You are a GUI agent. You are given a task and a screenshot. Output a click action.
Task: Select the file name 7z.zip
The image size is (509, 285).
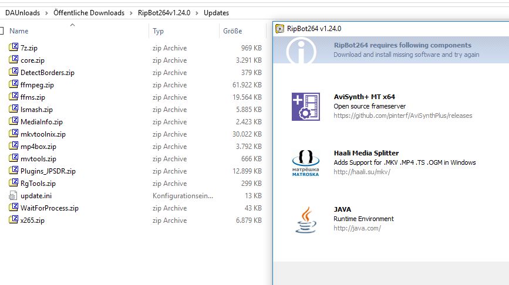click(x=29, y=48)
